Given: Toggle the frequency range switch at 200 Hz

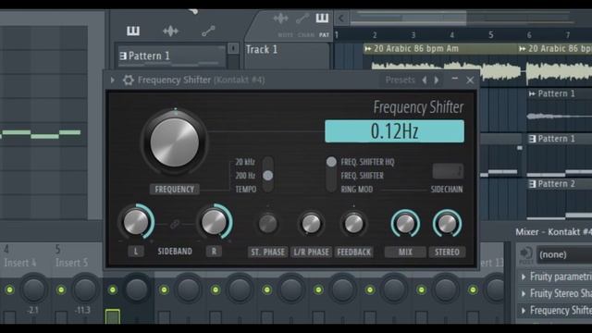Looking at the screenshot, I should 267,175.
